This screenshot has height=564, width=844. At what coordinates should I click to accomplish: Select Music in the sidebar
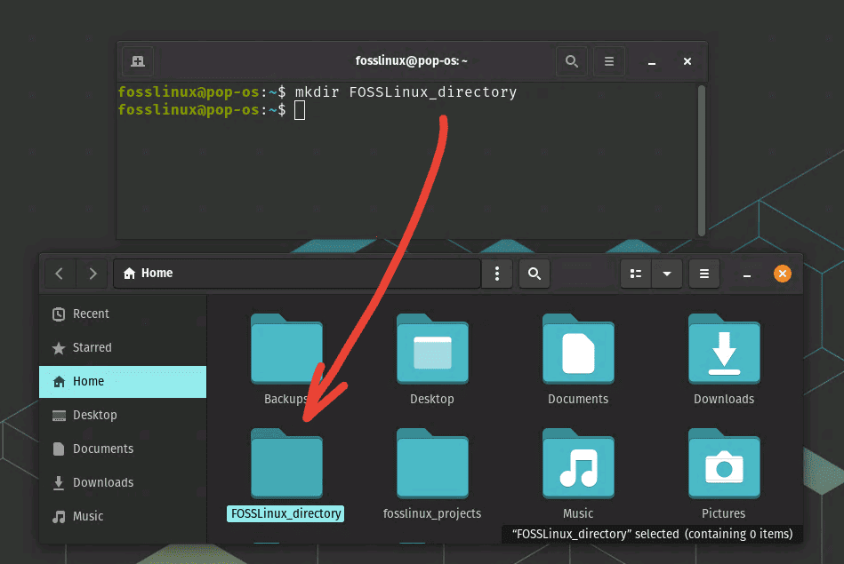[86, 516]
